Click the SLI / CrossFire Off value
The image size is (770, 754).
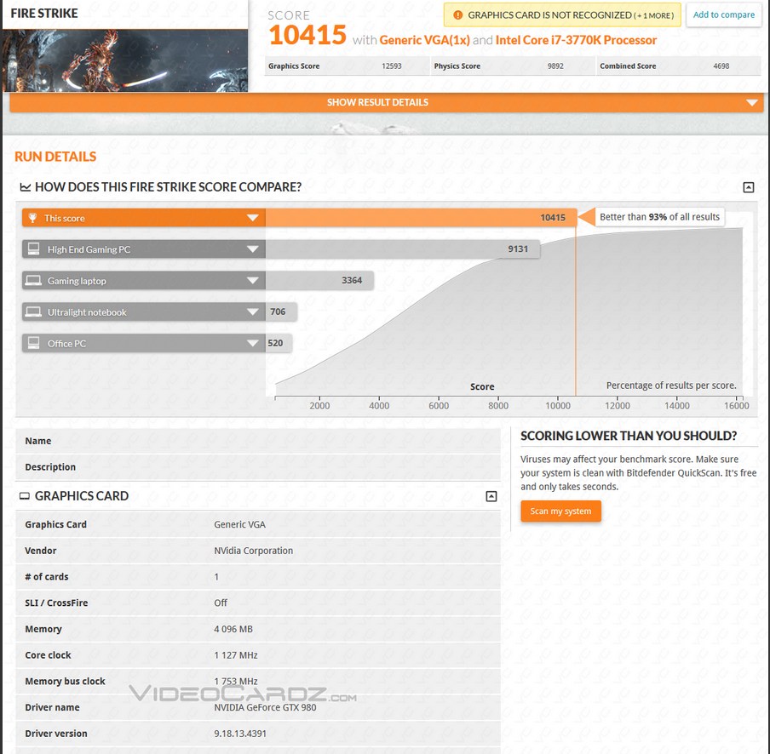[221, 603]
